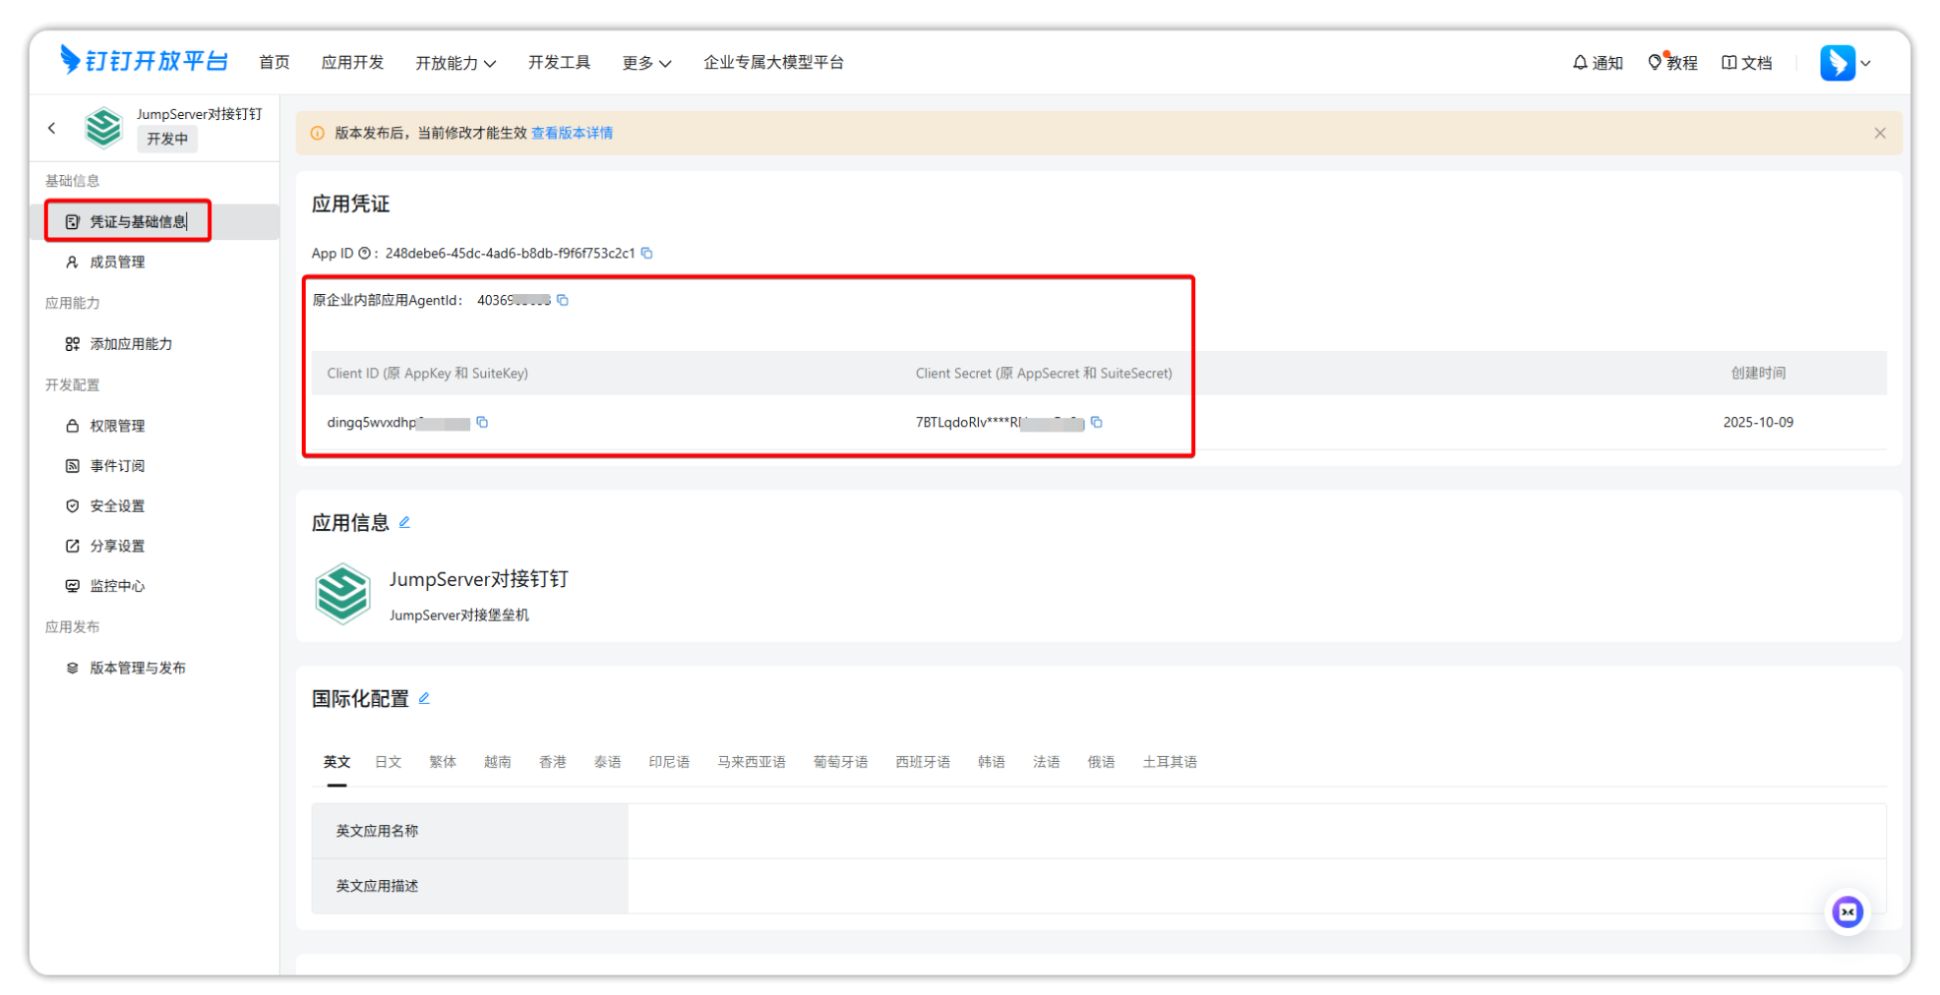1940x995 pixels.
Task: Copy the Client Secret value
Action: [x=1096, y=423]
